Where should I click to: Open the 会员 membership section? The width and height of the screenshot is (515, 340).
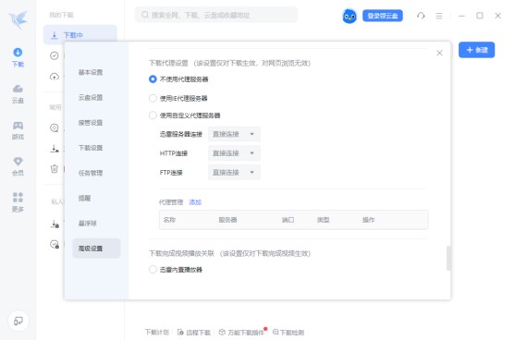click(x=18, y=166)
